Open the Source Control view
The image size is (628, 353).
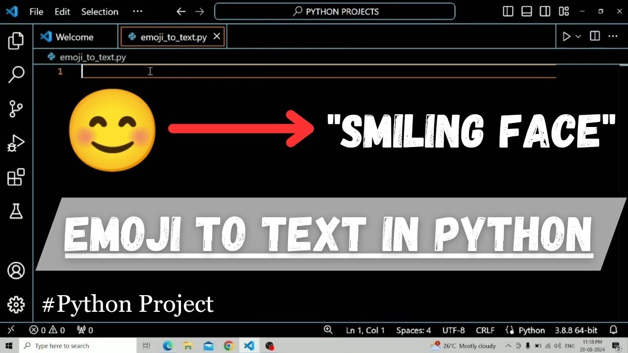(16, 109)
